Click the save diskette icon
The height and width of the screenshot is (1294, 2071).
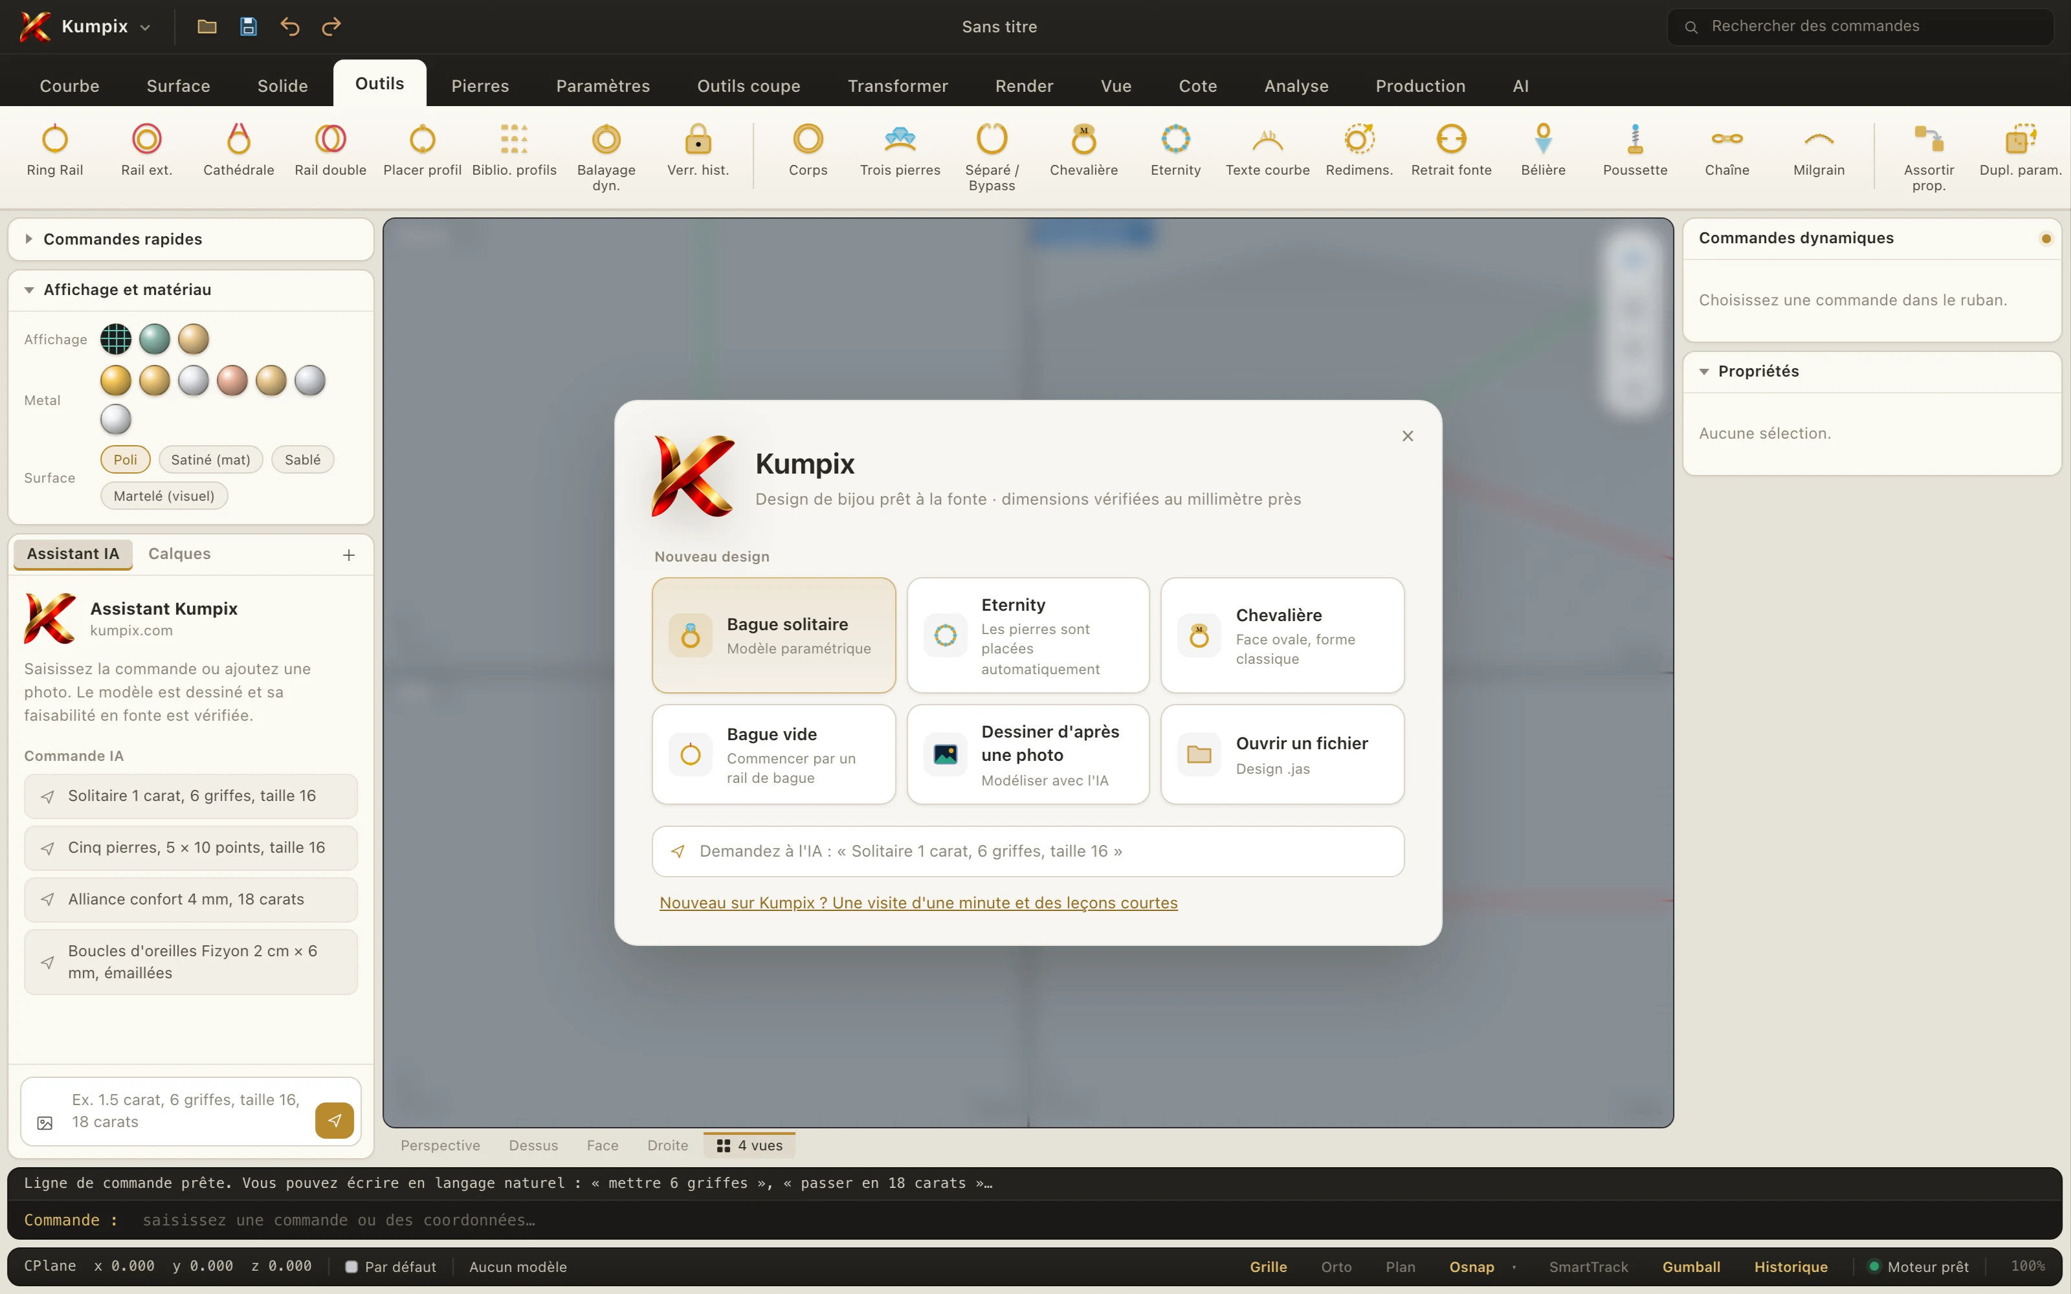click(248, 27)
